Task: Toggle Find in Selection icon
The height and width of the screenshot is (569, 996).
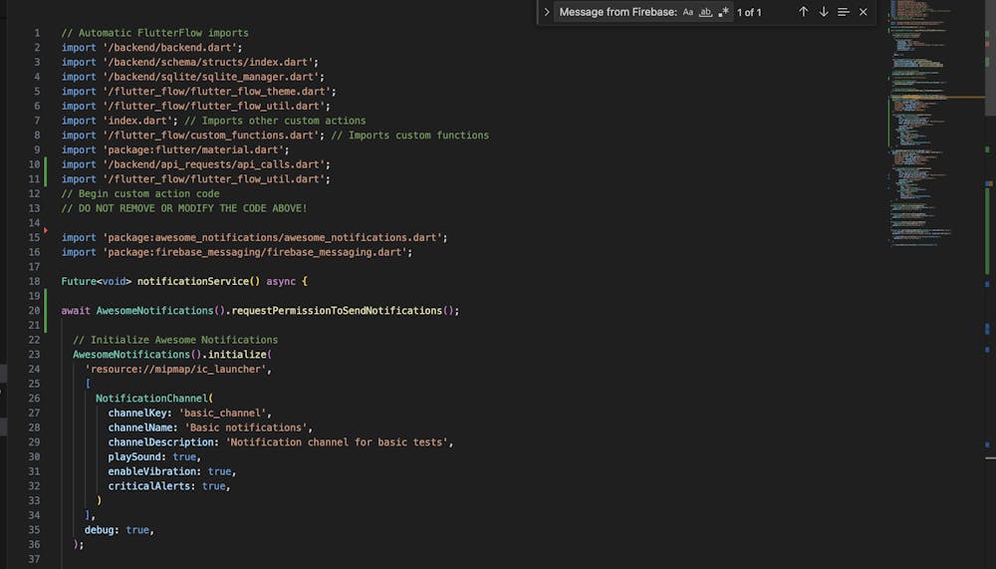Action: click(844, 12)
